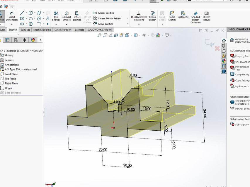
Task: Select the Polygon sketch tool
Action: coord(30,24)
